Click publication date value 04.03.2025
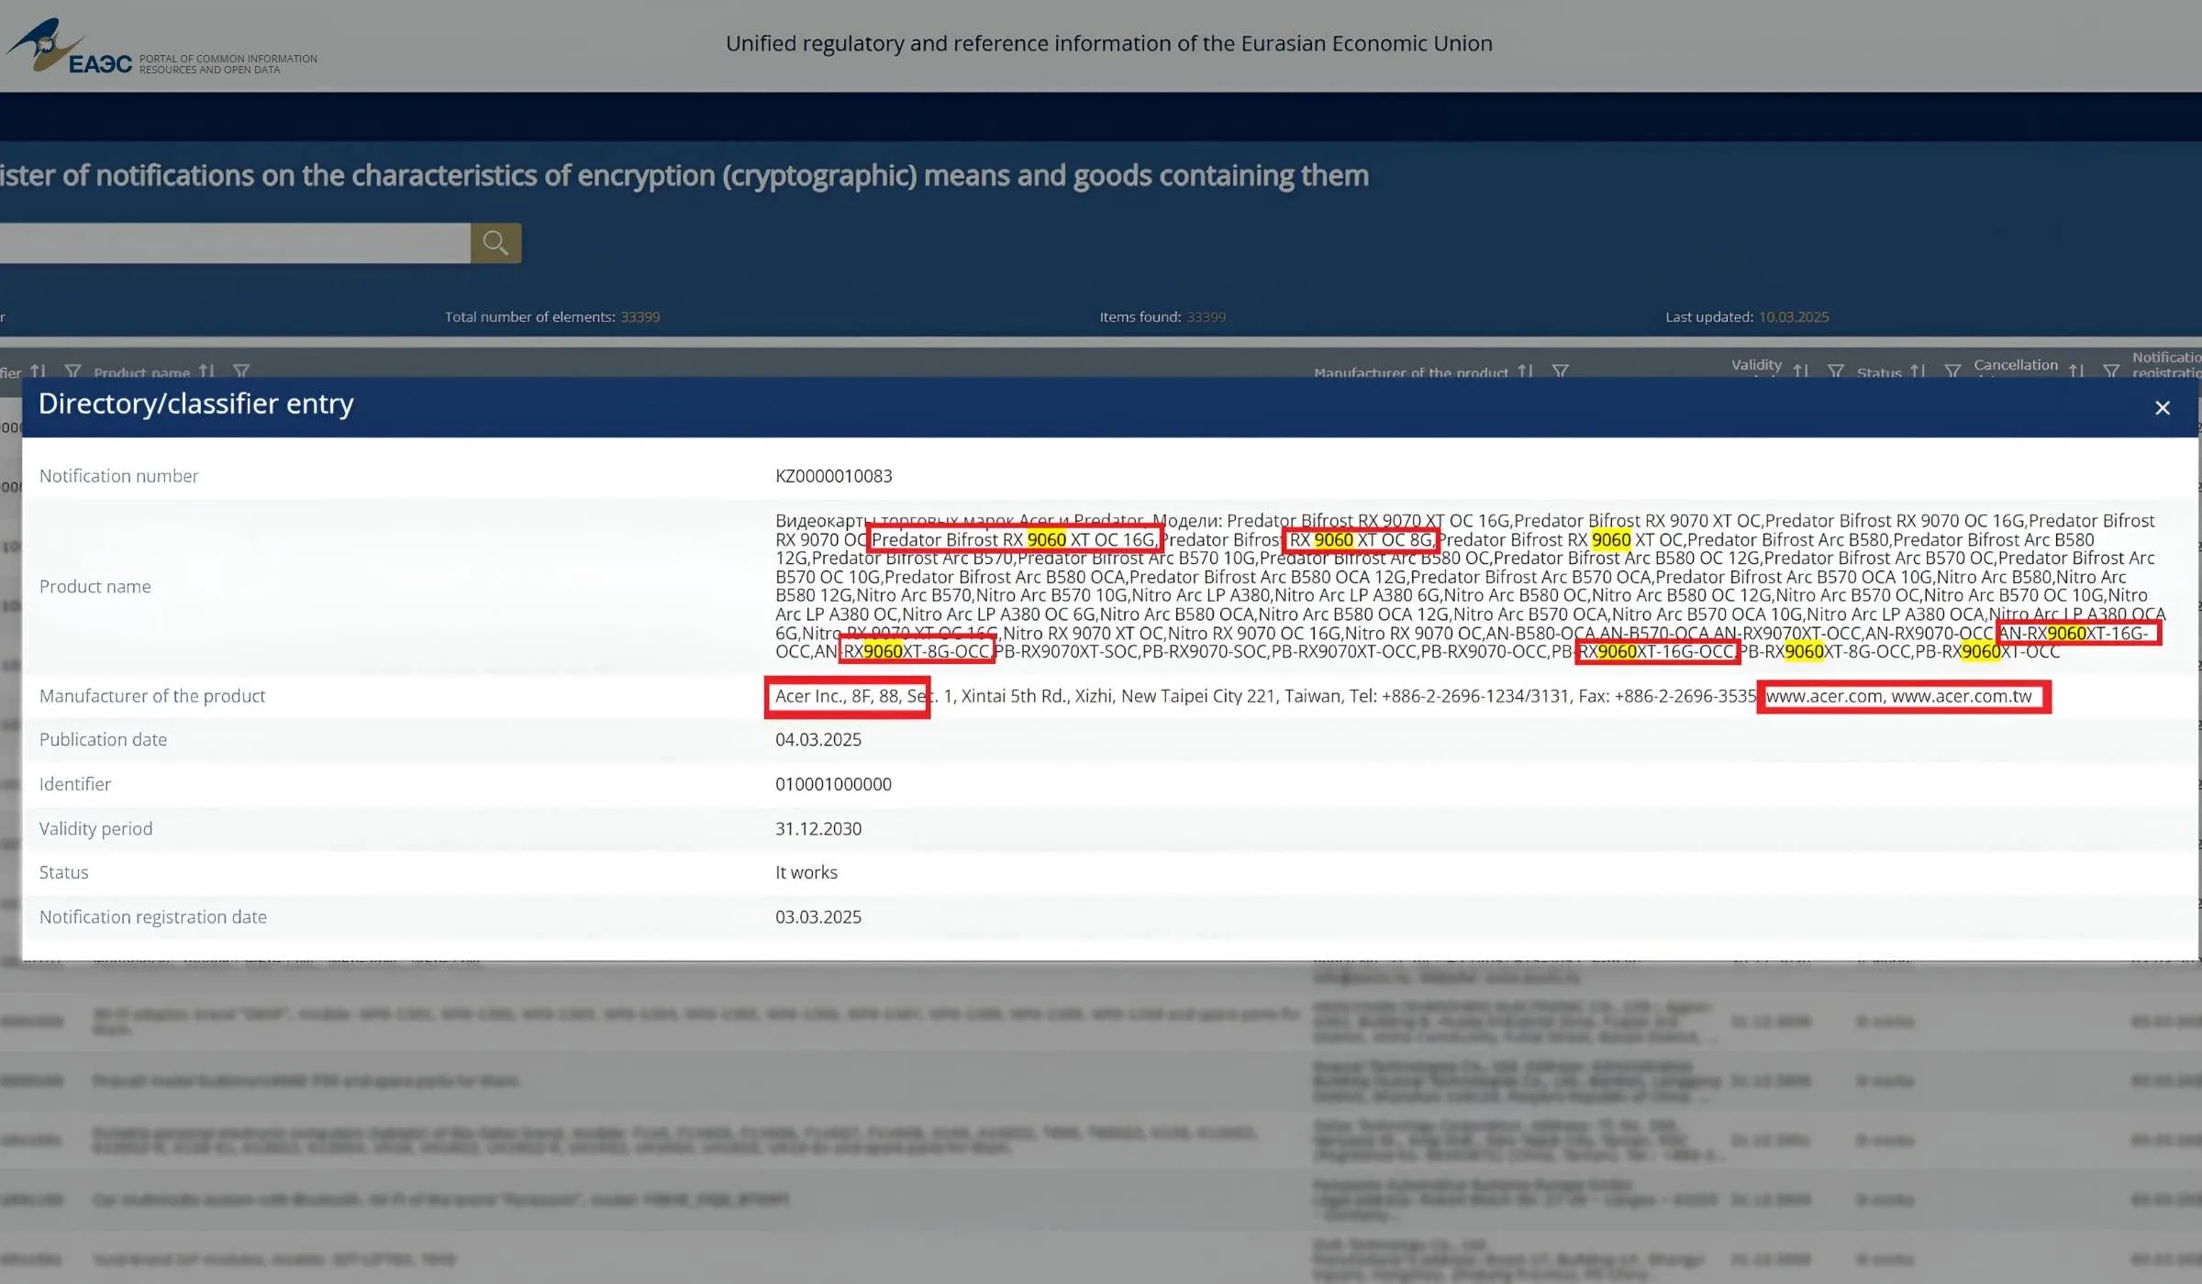 818,740
